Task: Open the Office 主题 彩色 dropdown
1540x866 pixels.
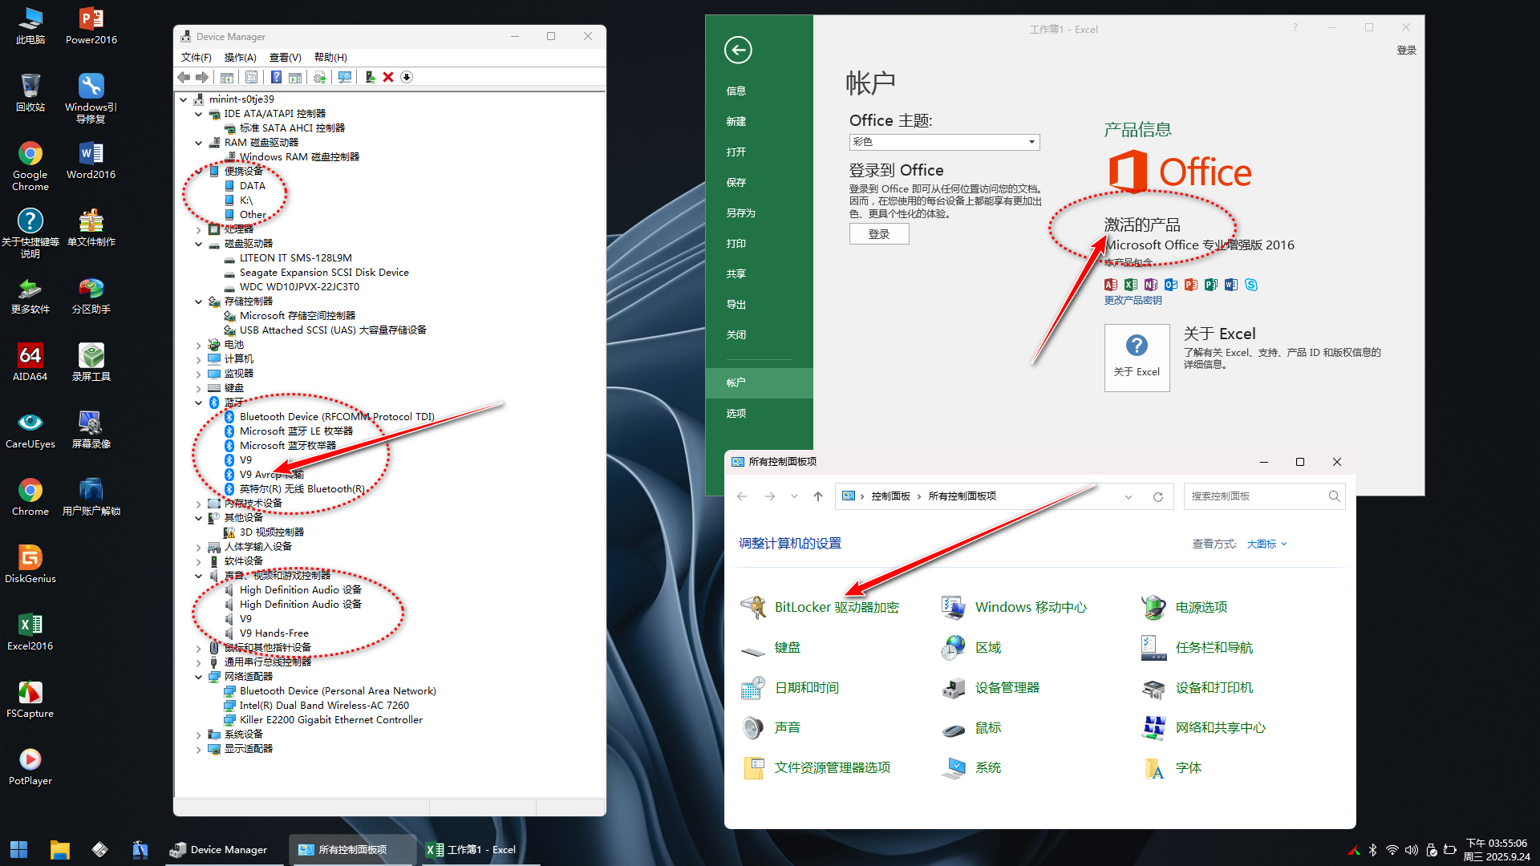Action: pos(944,142)
